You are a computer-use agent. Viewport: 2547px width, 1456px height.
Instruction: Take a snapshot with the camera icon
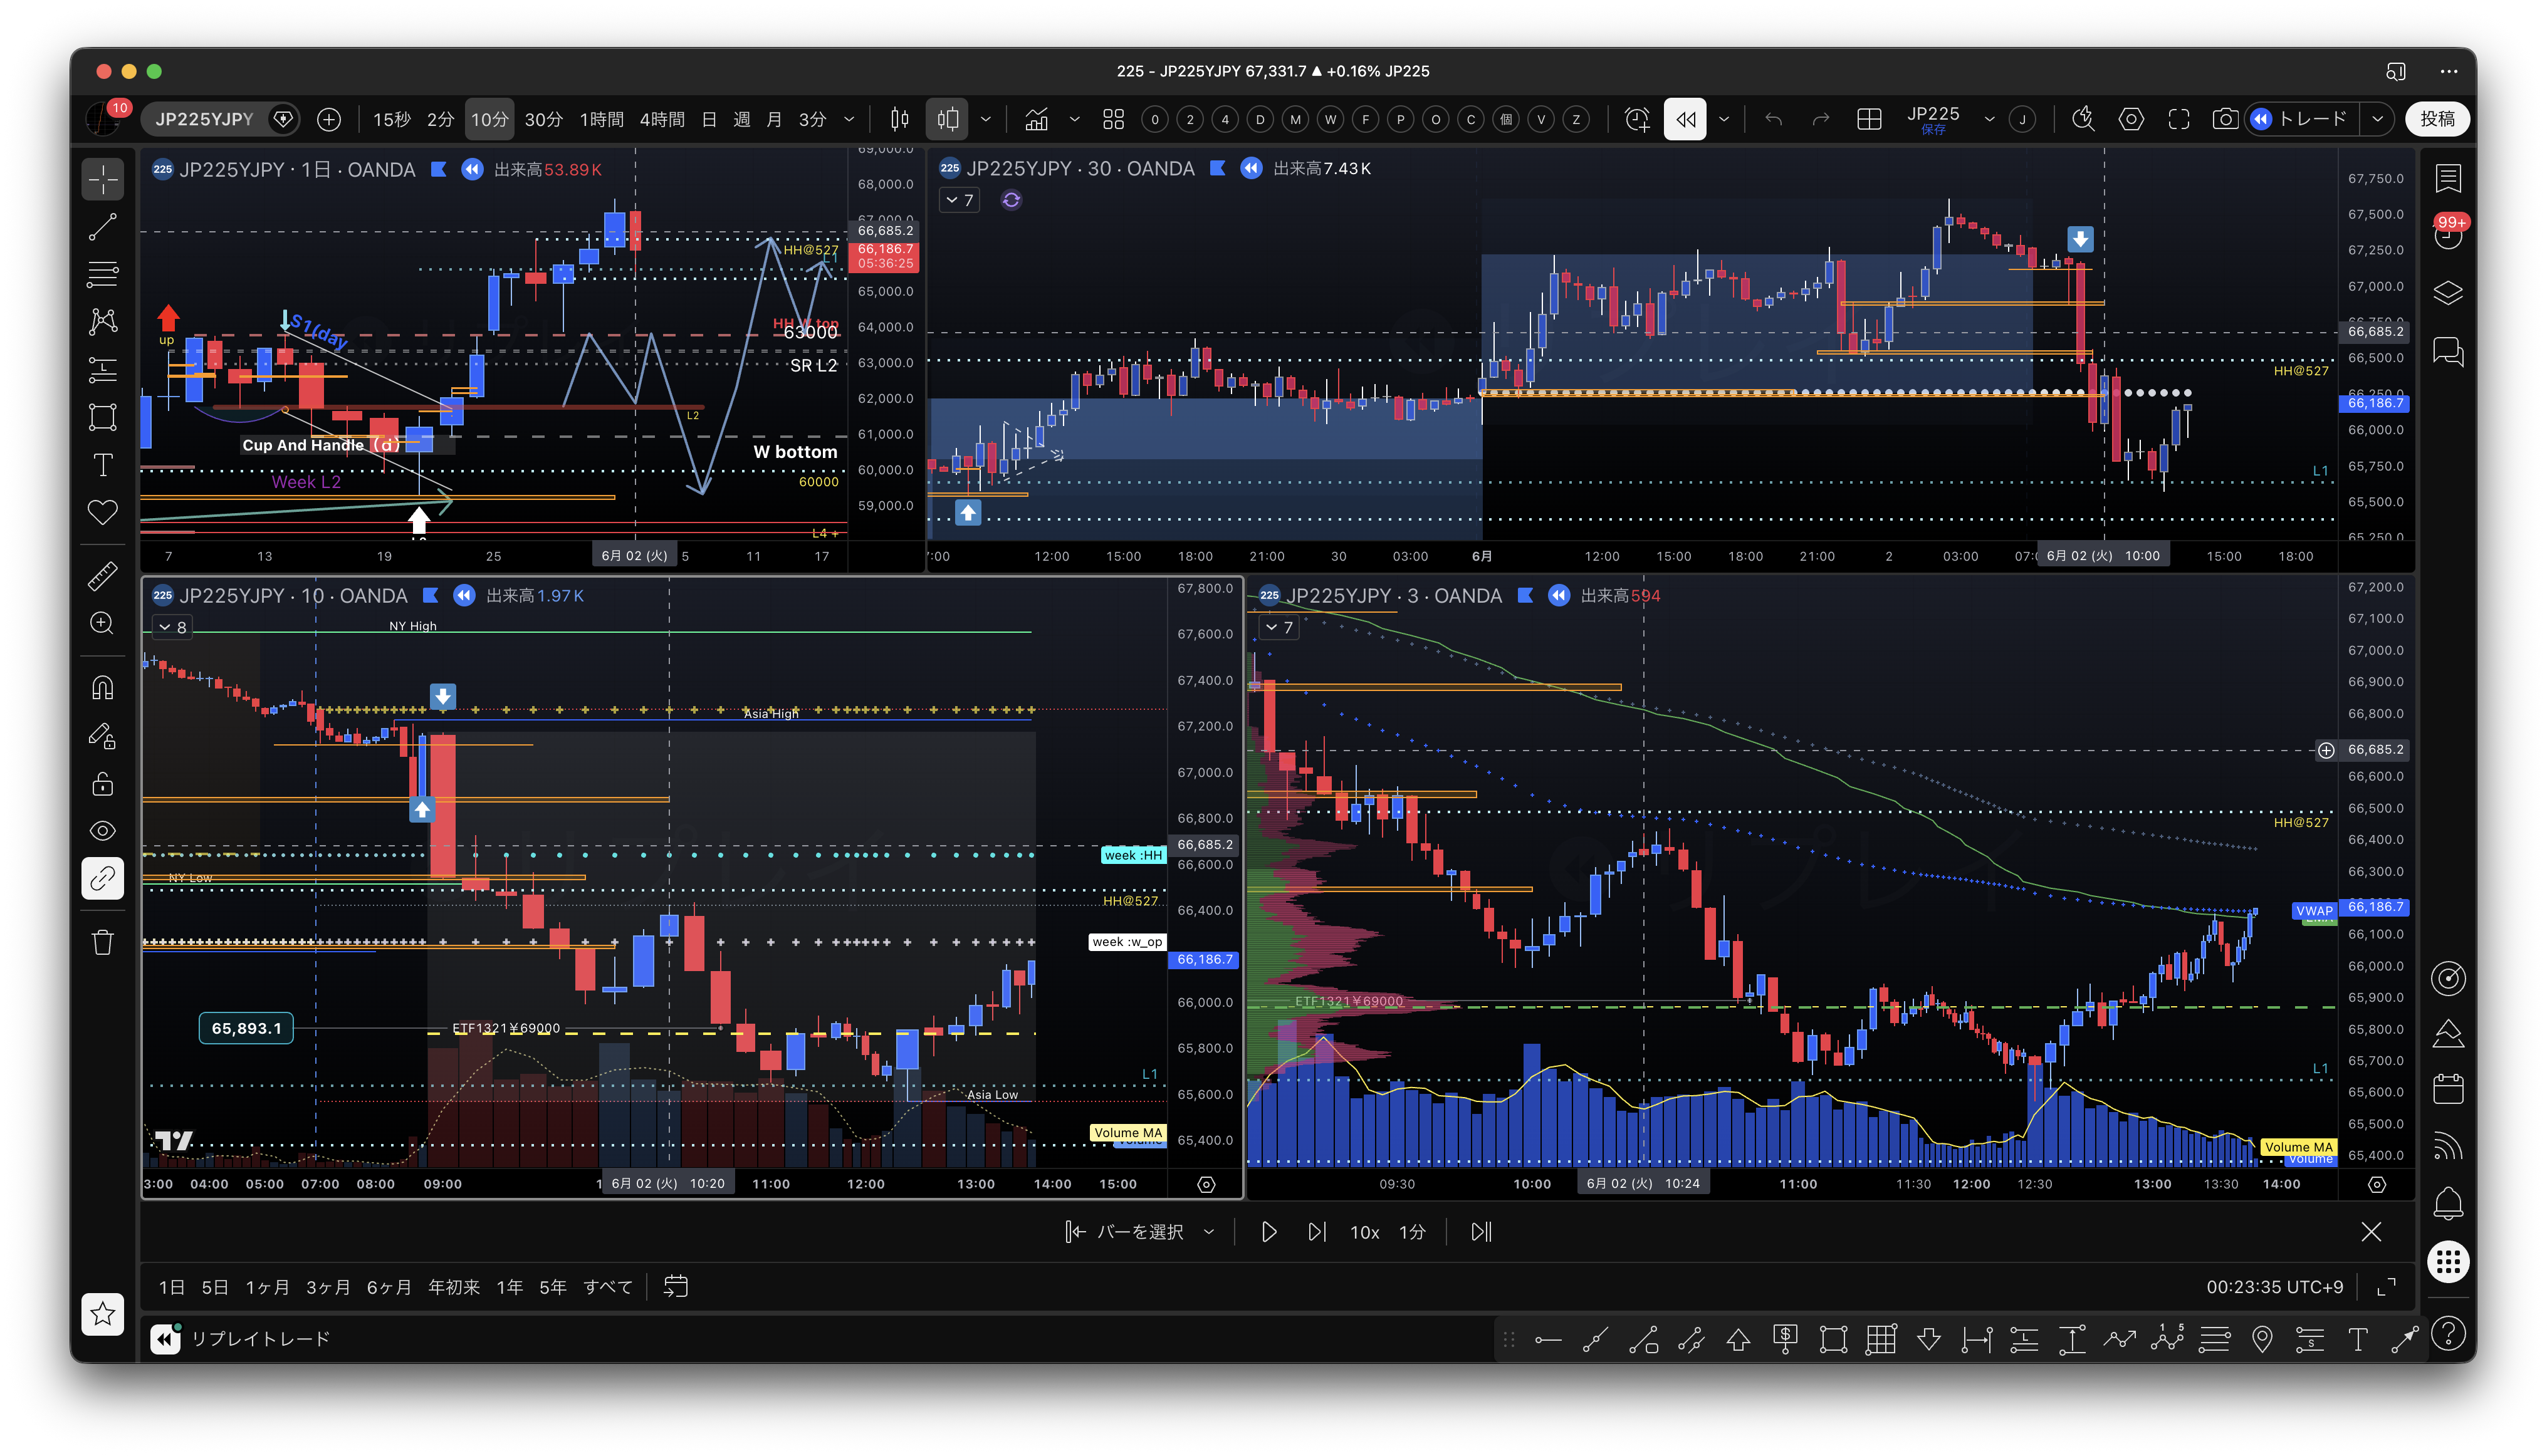(x=2225, y=119)
